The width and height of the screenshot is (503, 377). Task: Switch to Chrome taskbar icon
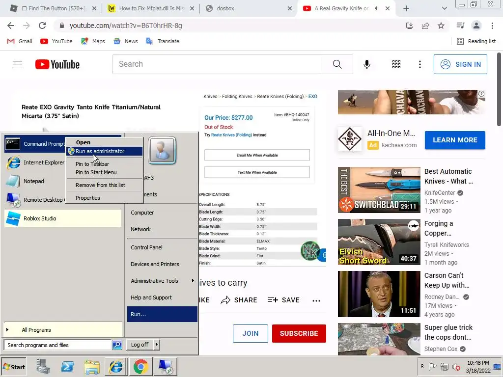point(140,366)
